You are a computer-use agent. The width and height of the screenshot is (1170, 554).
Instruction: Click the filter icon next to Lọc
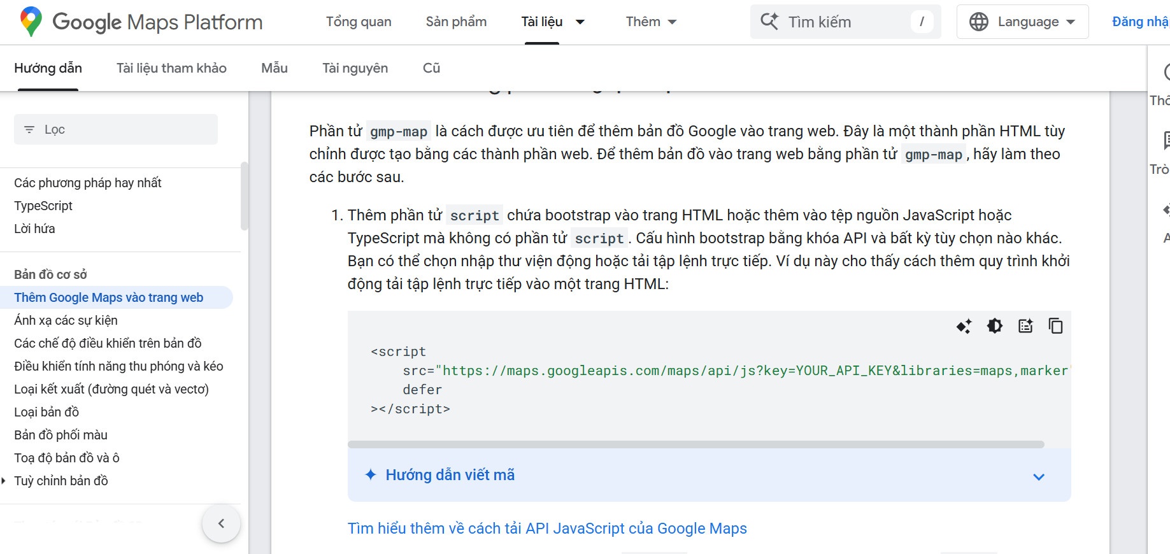coord(29,129)
